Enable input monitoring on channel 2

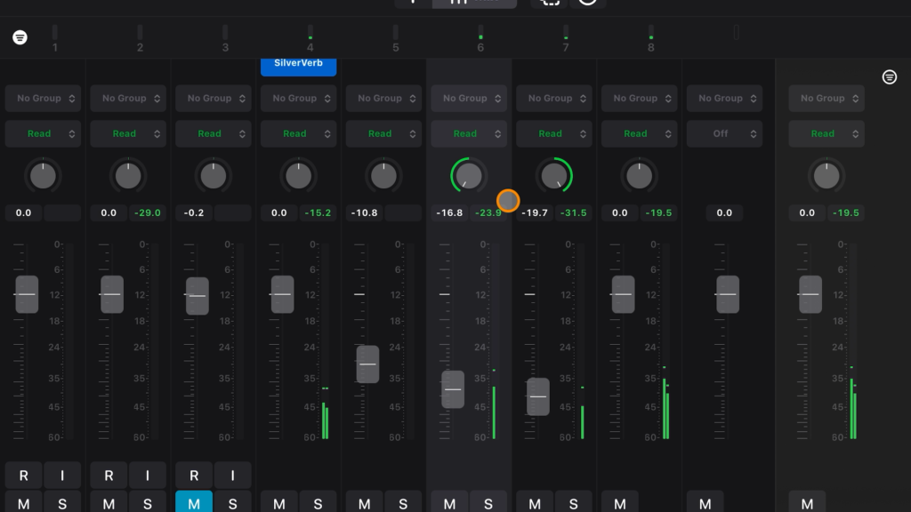pyautogui.click(x=148, y=476)
